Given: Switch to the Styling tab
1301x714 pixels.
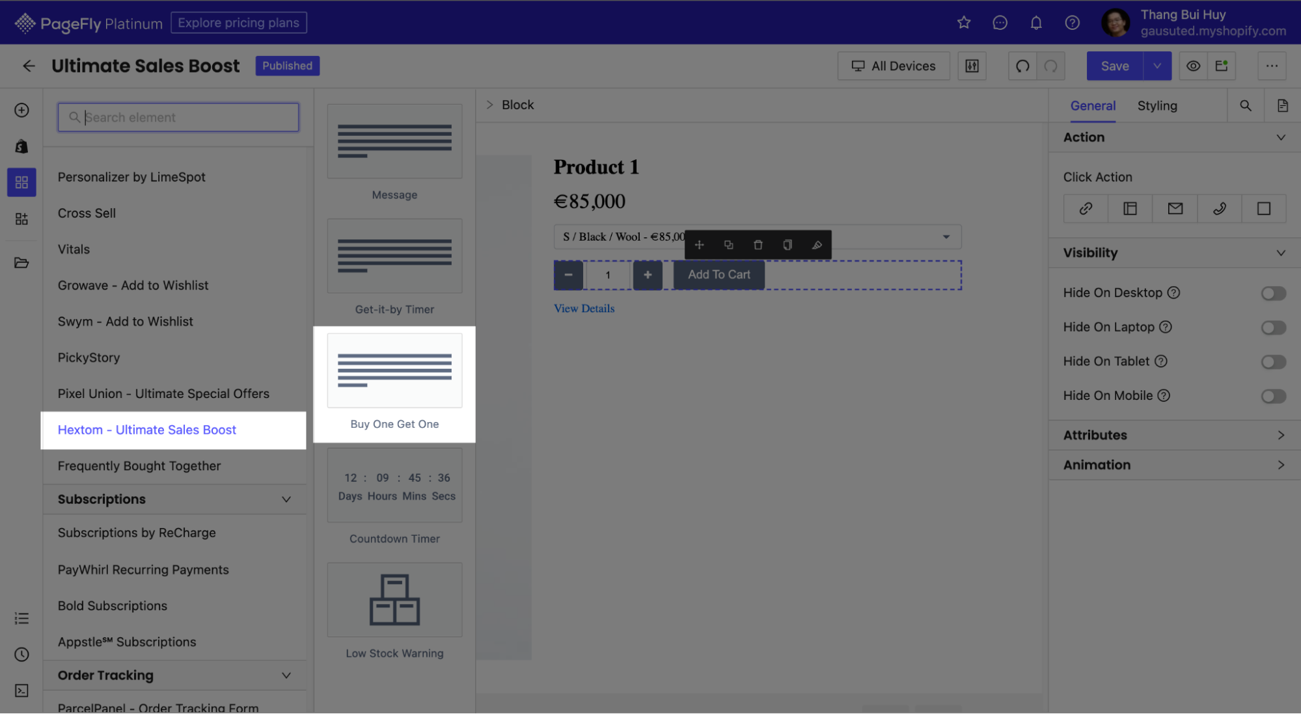Looking at the screenshot, I should (x=1157, y=105).
